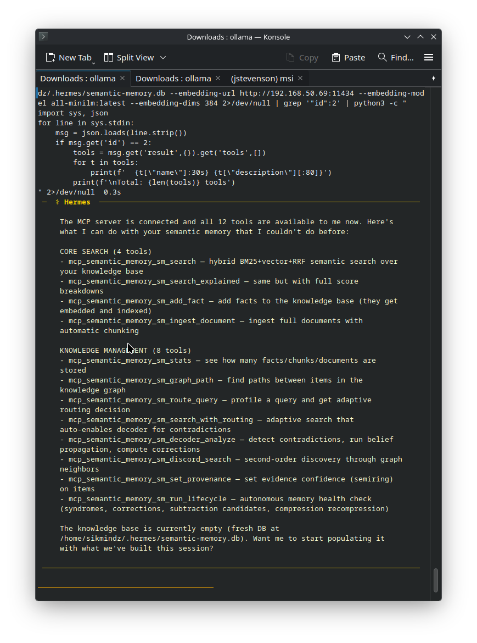Switch to the second Downloads : ollama tab
The image size is (477, 643).
point(173,79)
